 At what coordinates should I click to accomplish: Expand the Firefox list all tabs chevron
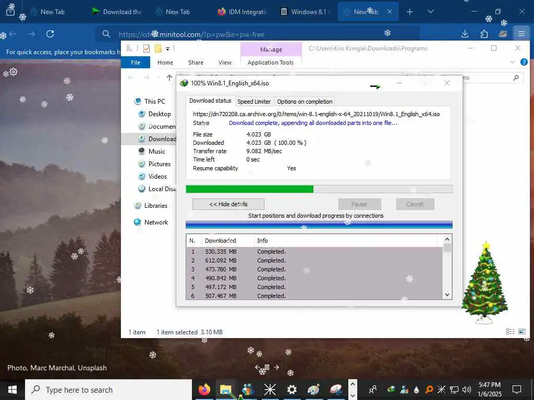430,12
